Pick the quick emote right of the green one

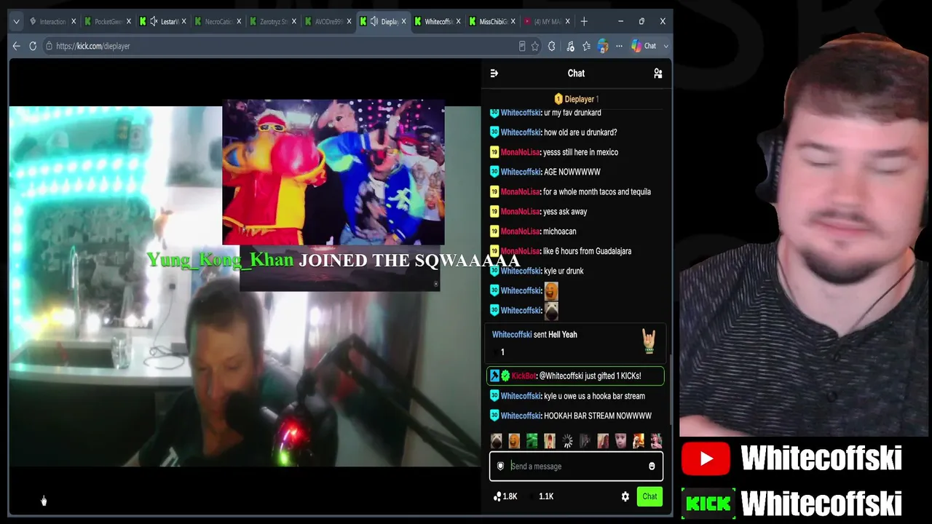(550, 441)
